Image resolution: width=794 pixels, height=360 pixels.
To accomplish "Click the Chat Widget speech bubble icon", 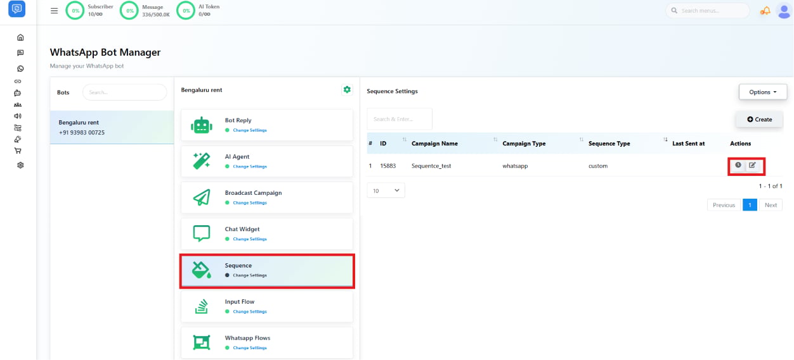I will coord(202,233).
